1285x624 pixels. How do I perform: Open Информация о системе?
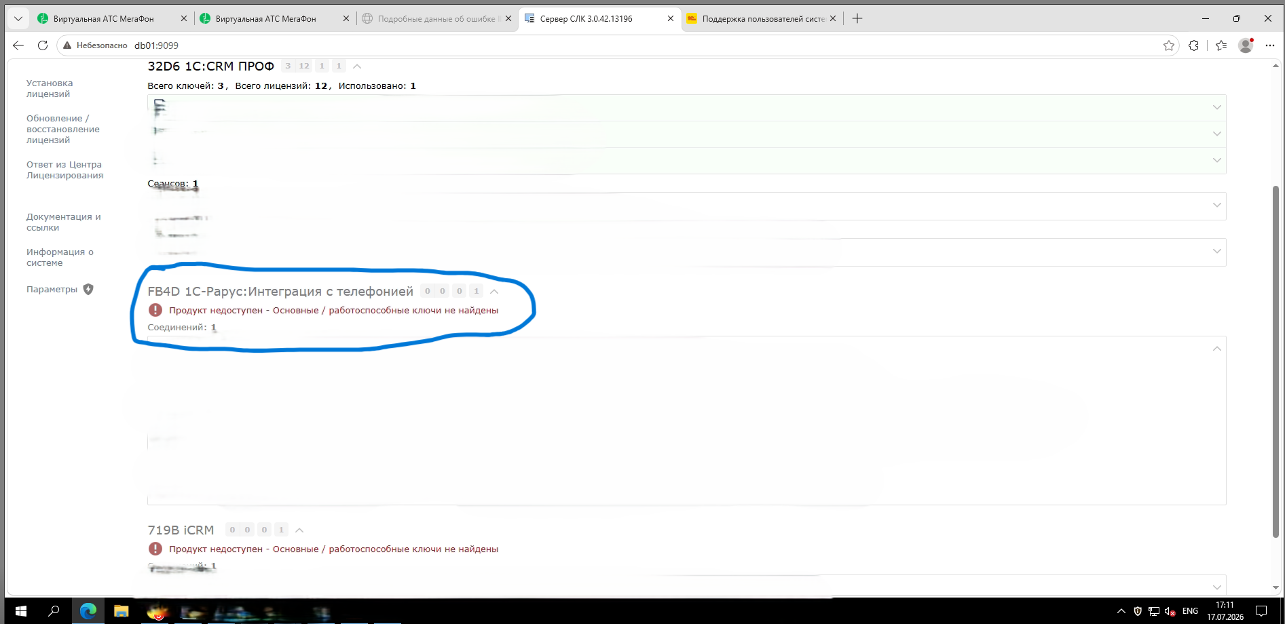[60, 257]
